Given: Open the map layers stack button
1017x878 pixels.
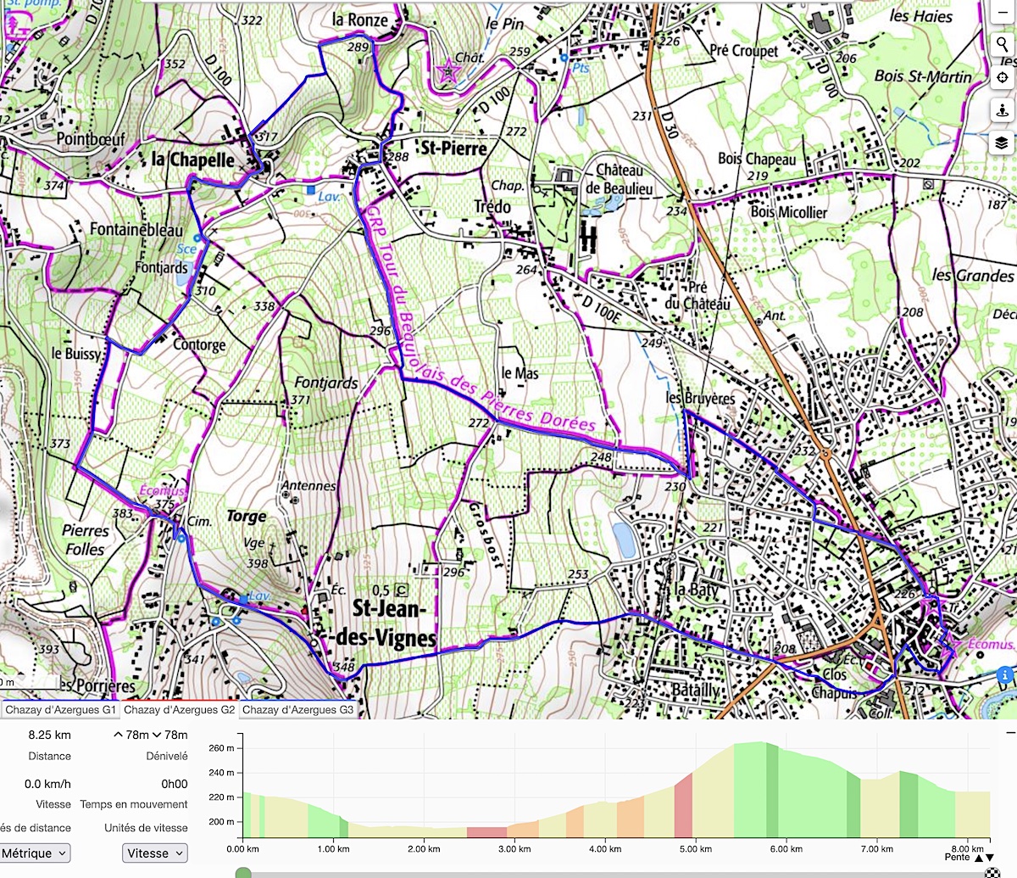Looking at the screenshot, I should 1002,143.
